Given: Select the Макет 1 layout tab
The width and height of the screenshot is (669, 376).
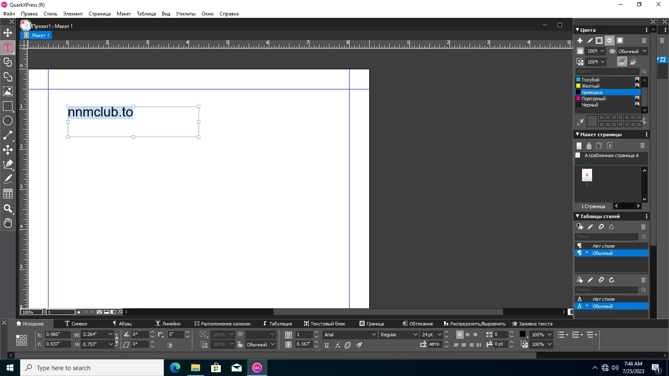Looking at the screenshot, I should 36,36.
